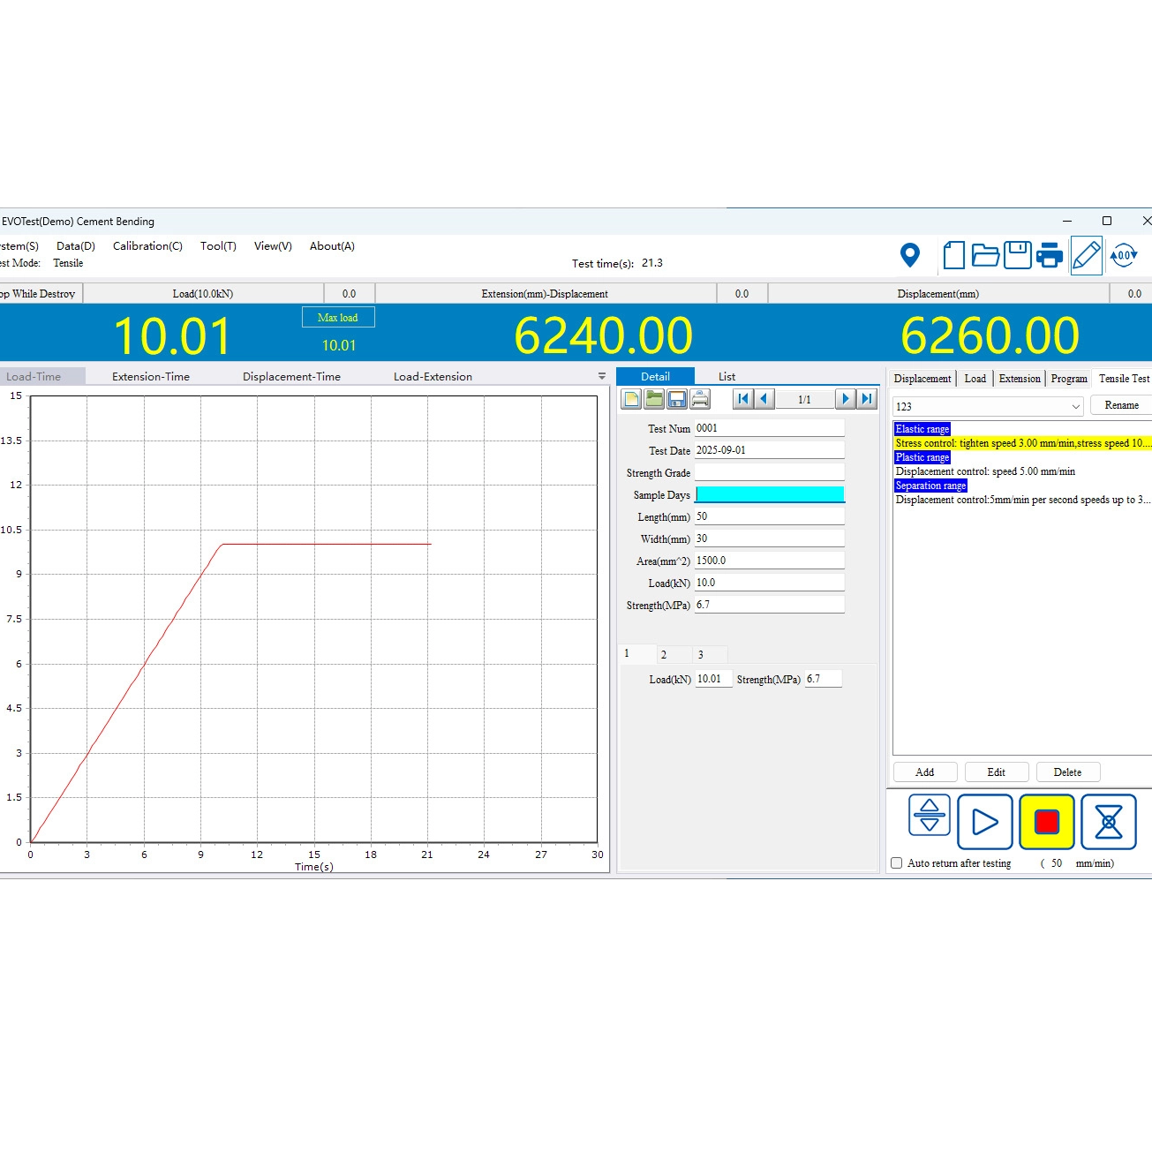The width and height of the screenshot is (1152, 1152).
Task: Click the cyan Sample Days field
Action: 769,494
